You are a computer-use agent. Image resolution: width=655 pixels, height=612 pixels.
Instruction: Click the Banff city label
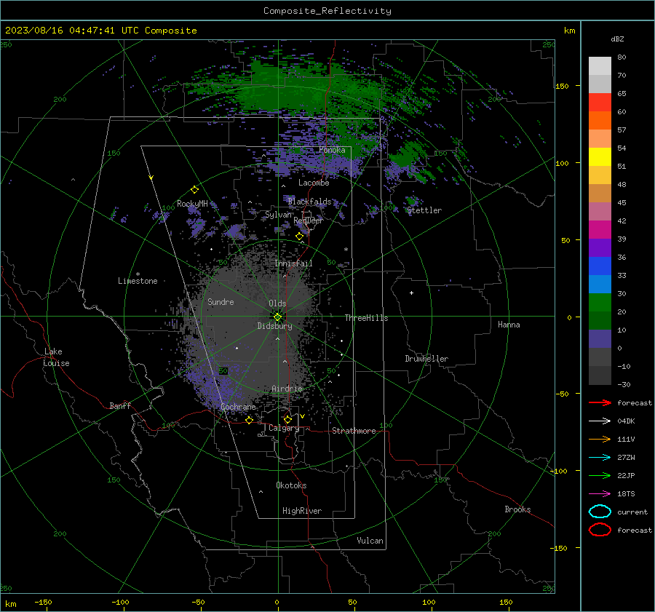[120, 405]
